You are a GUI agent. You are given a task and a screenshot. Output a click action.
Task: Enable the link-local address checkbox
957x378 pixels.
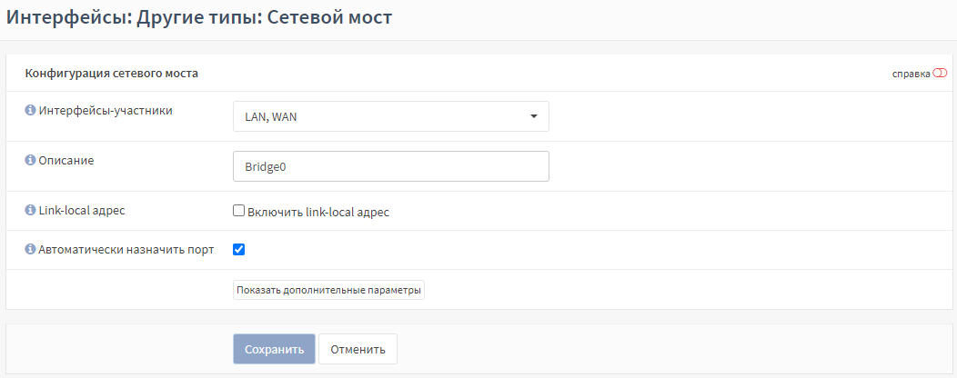click(238, 211)
